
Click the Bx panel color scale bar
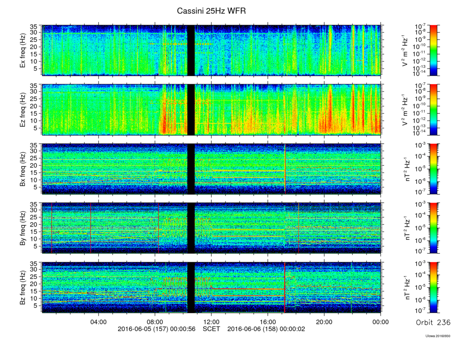[x=433, y=169]
